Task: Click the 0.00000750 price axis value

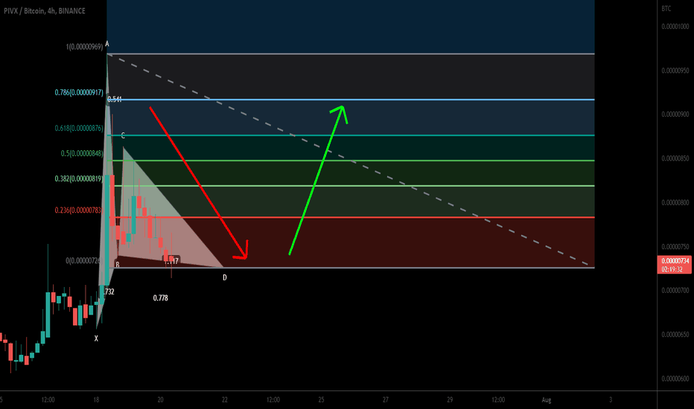Action: (675, 247)
